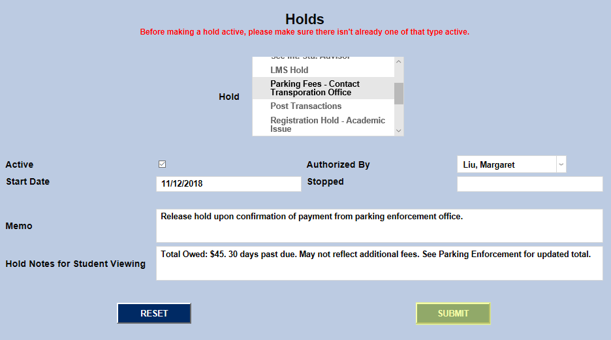The width and height of the screenshot is (611, 340).
Task: Edit the Memo text box
Action: pos(379,226)
